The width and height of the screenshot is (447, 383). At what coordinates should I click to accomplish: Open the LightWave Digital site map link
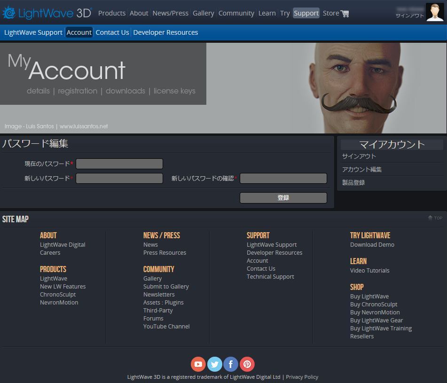pos(63,244)
